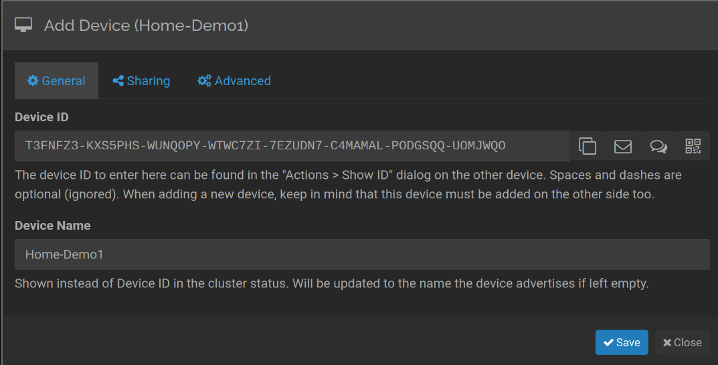This screenshot has height=365, width=718.
Task: Open the Advanced tab label
Action: (242, 81)
